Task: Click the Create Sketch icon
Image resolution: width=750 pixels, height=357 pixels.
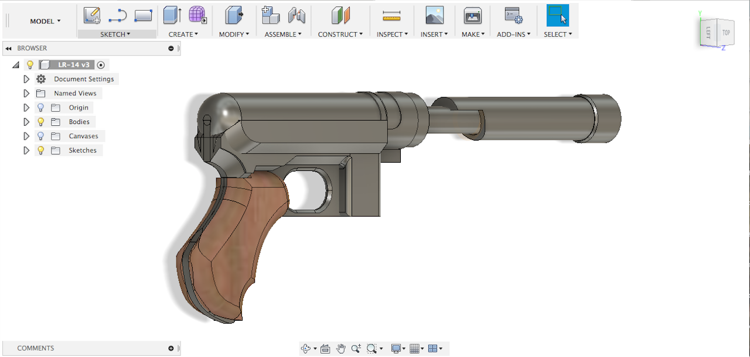Action: pos(92,15)
